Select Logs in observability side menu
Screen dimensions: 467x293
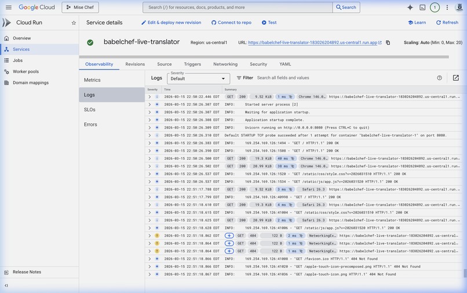pyautogui.click(x=112, y=95)
